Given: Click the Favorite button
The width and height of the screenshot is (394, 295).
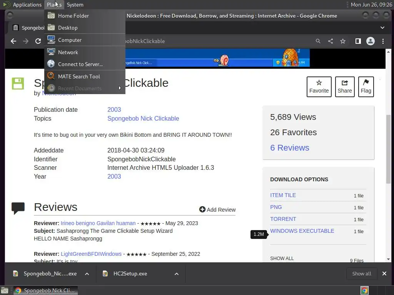Looking at the screenshot, I should coord(319,87).
